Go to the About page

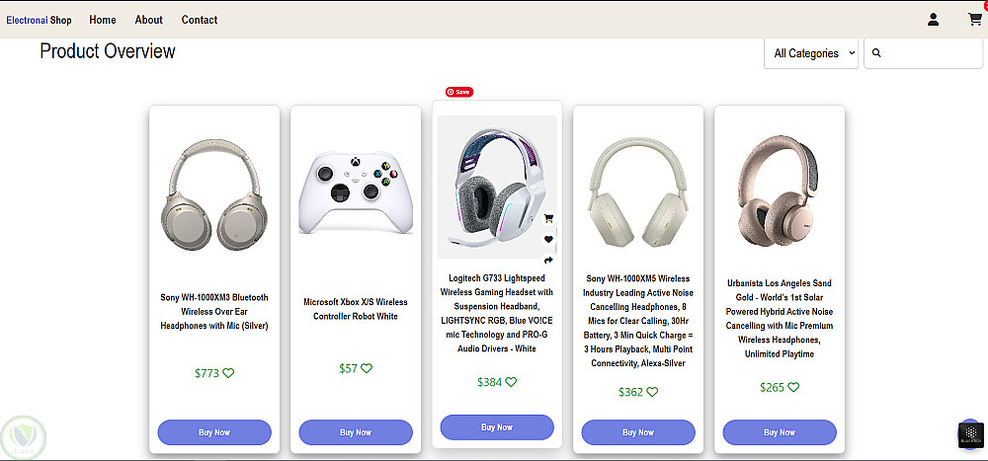(x=149, y=20)
